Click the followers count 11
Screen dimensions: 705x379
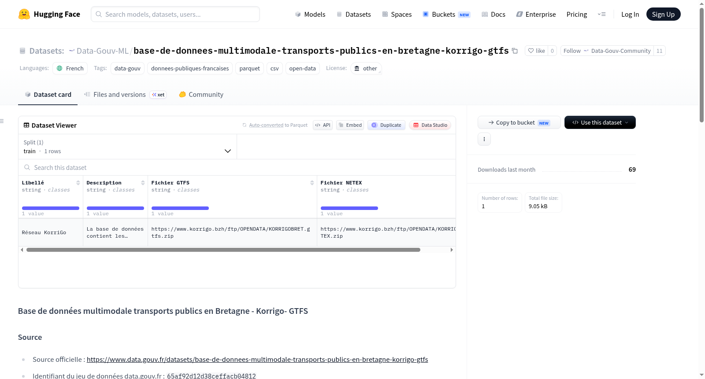[x=660, y=51]
